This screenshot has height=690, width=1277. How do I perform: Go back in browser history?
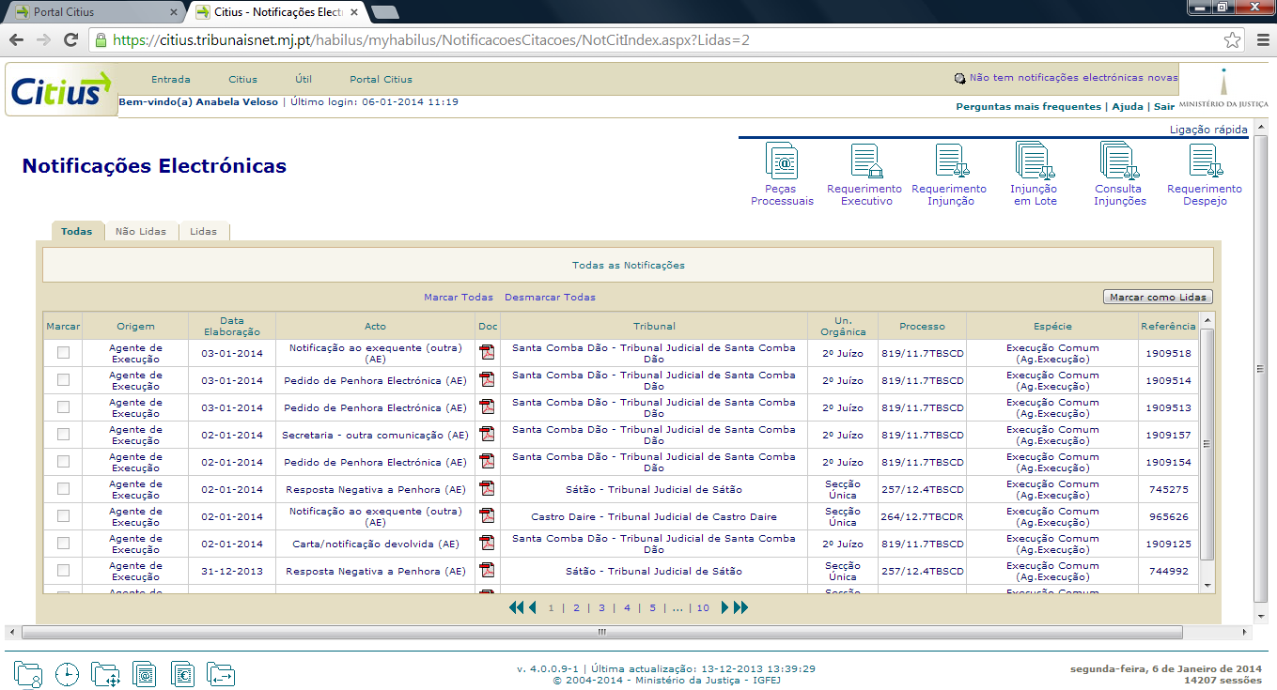point(16,40)
